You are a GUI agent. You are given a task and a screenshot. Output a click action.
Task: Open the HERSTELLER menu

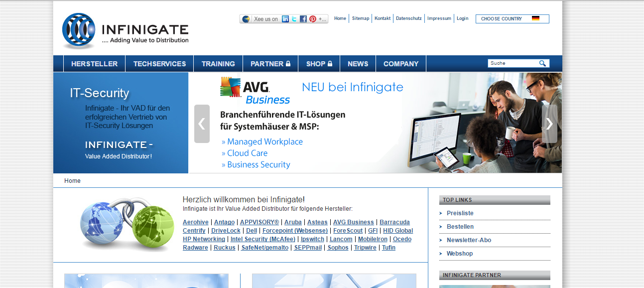coord(95,64)
